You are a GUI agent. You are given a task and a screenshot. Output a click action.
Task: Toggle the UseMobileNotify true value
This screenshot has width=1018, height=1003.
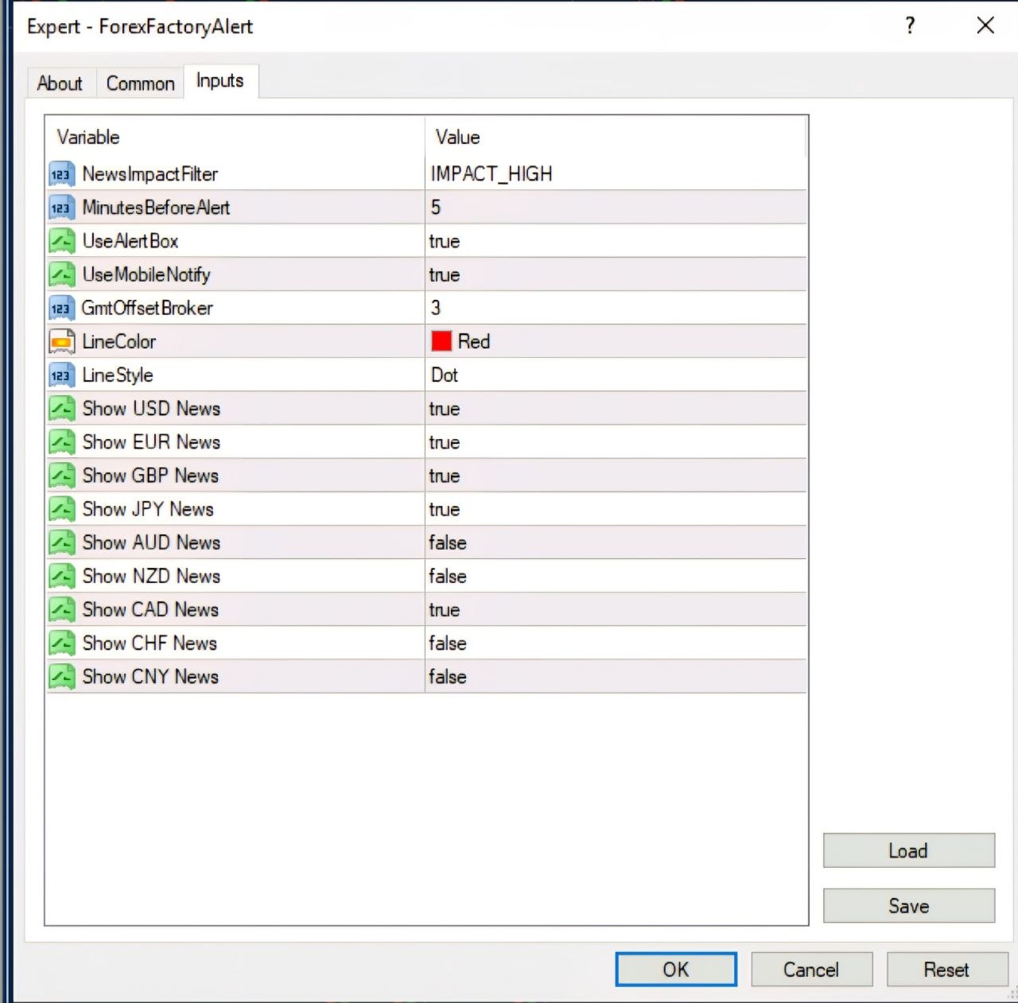(x=616, y=274)
